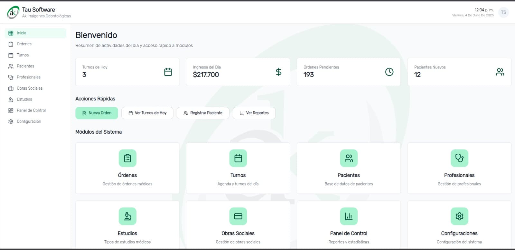Click the bar chart icon in Panel de Control card
The width and height of the screenshot is (515, 250).
[x=349, y=216]
